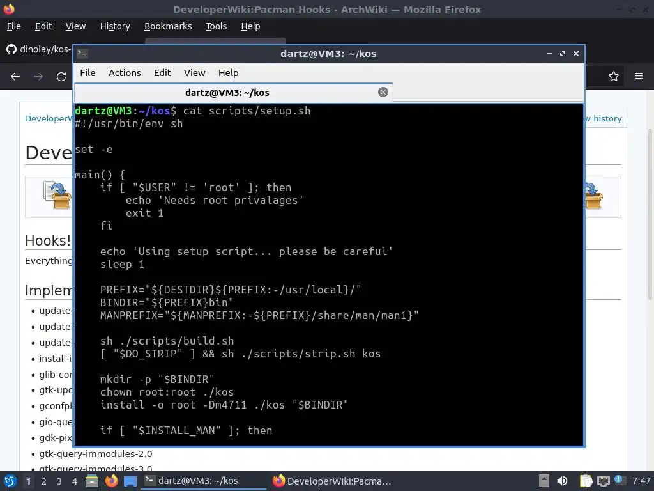Switch to workspace 4
This screenshot has height=491, width=654.
pyautogui.click(x=75, y=481)
